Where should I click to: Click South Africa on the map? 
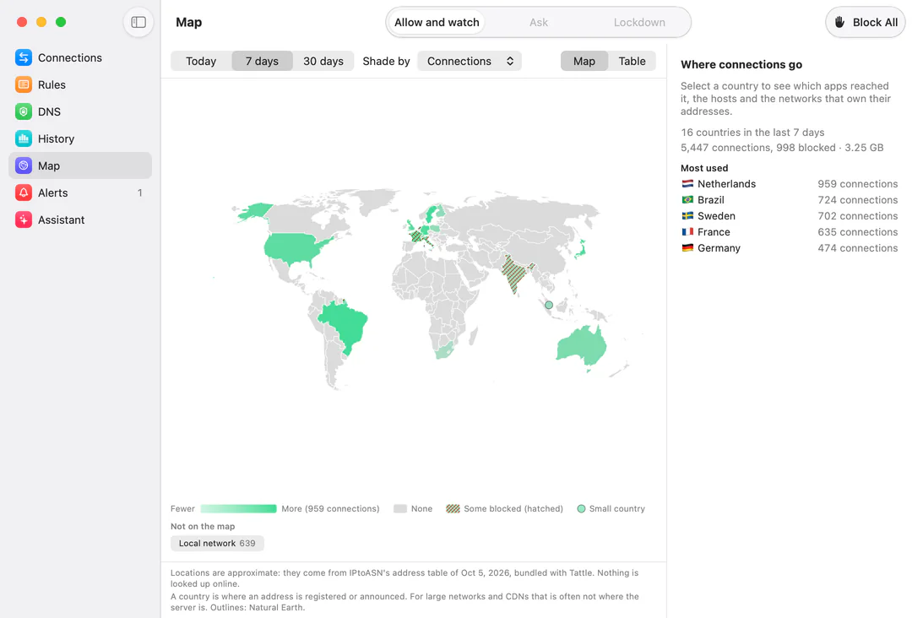coord(444,351)
